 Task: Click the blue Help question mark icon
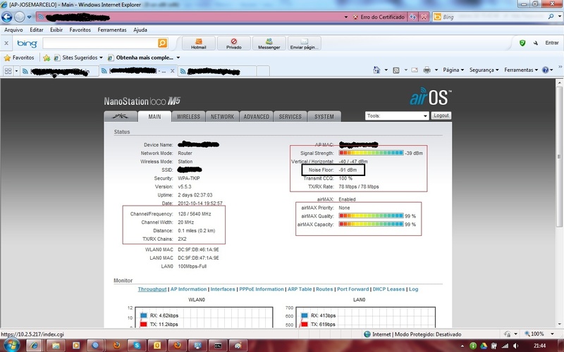tap(545, 70)
